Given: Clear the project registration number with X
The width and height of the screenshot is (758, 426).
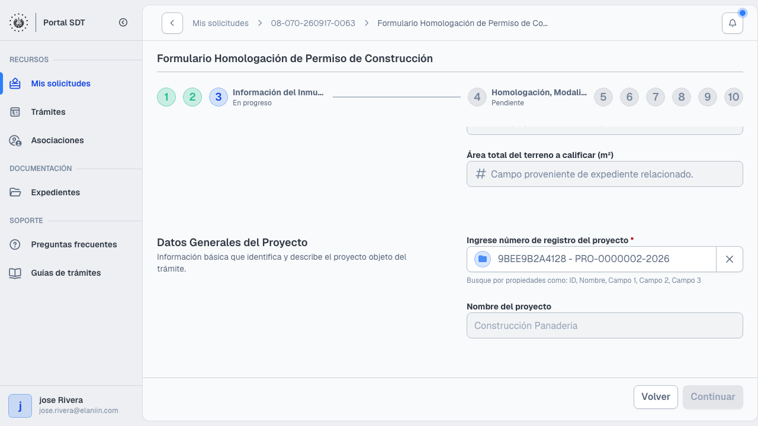Looking at the screenshot, I should pos(730,259).
